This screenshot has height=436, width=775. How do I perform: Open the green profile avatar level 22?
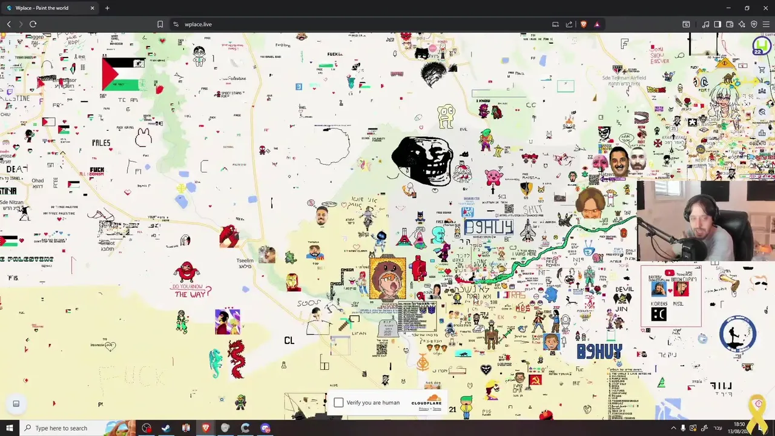(761, 46)
